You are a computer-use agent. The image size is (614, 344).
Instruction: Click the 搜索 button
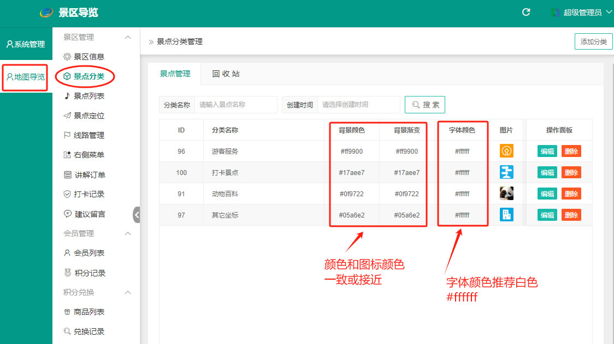[x=425, y=105]
